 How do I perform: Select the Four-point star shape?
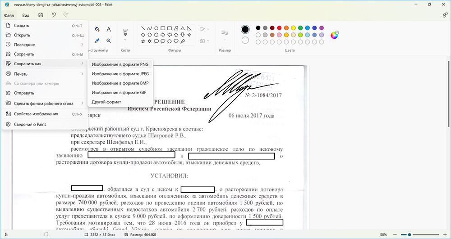(189, 35)
